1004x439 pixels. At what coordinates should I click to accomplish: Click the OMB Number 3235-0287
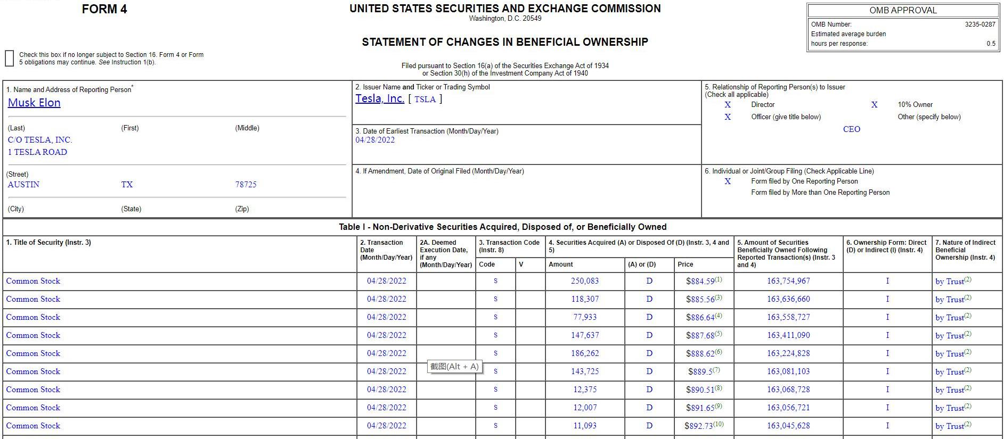(979, 24)
